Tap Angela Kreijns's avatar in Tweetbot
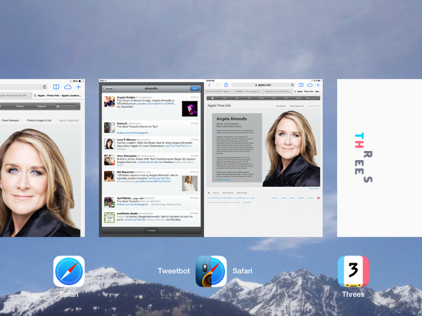422x316 pixels. point(109,102)
